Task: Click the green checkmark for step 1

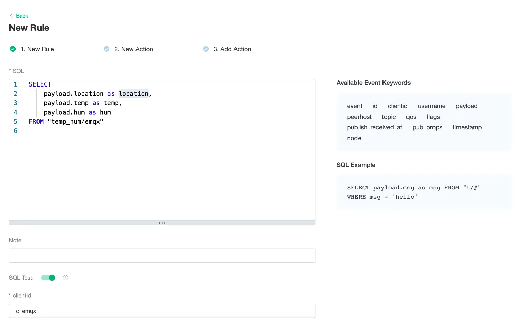Action: coord(13,49)
